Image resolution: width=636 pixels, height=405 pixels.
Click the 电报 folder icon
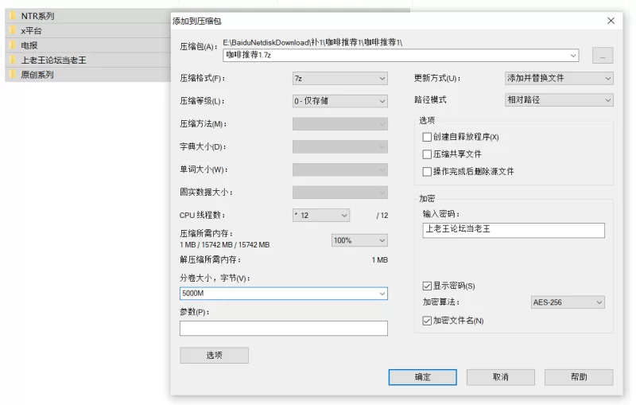(x=13, y=45)
